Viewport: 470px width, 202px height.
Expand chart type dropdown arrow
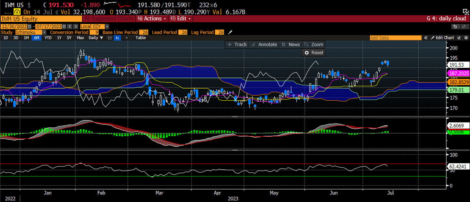(x=127, y=38)
